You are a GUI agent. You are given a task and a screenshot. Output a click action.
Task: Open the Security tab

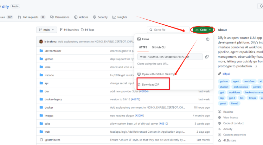tap(100, 17)
